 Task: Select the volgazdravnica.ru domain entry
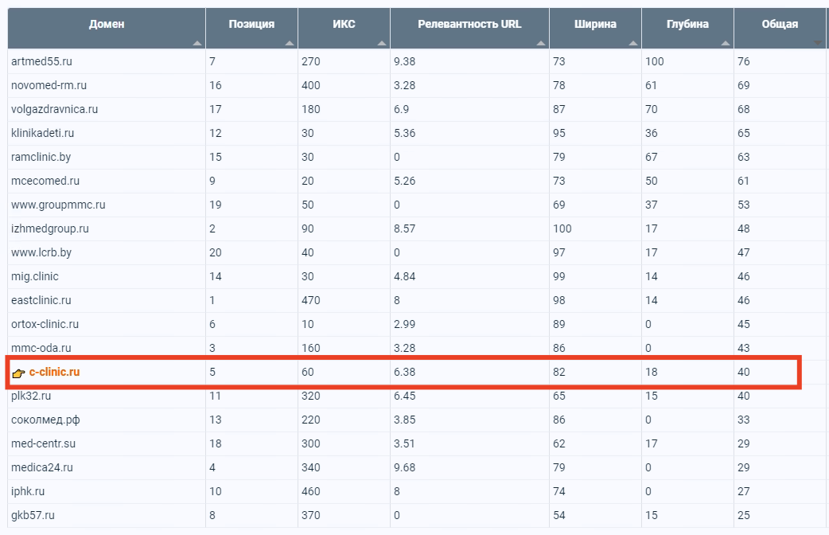(x=54, y=109)
